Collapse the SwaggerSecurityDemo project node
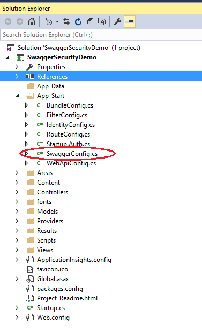 (x=8, y=57)
